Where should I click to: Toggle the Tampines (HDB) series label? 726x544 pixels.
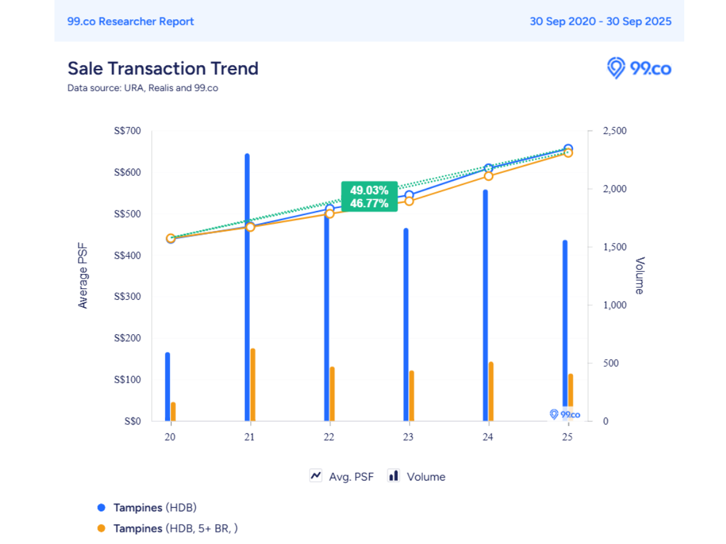pyautogui.click(x=155, y=508)
